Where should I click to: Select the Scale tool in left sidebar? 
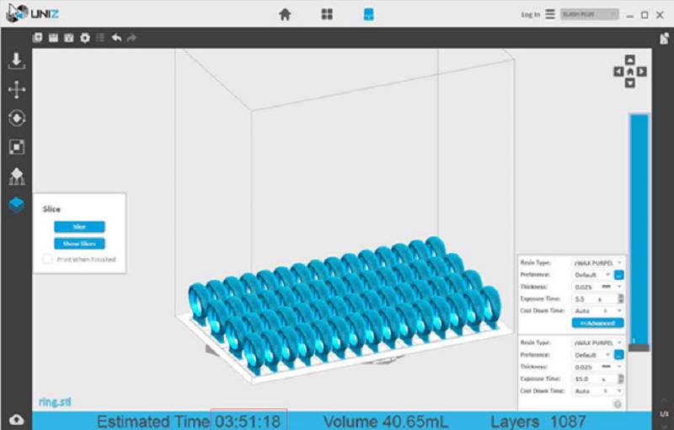coord(16,148)
